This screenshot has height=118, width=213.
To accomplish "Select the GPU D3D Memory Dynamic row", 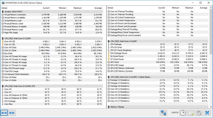I will [158, 71].
